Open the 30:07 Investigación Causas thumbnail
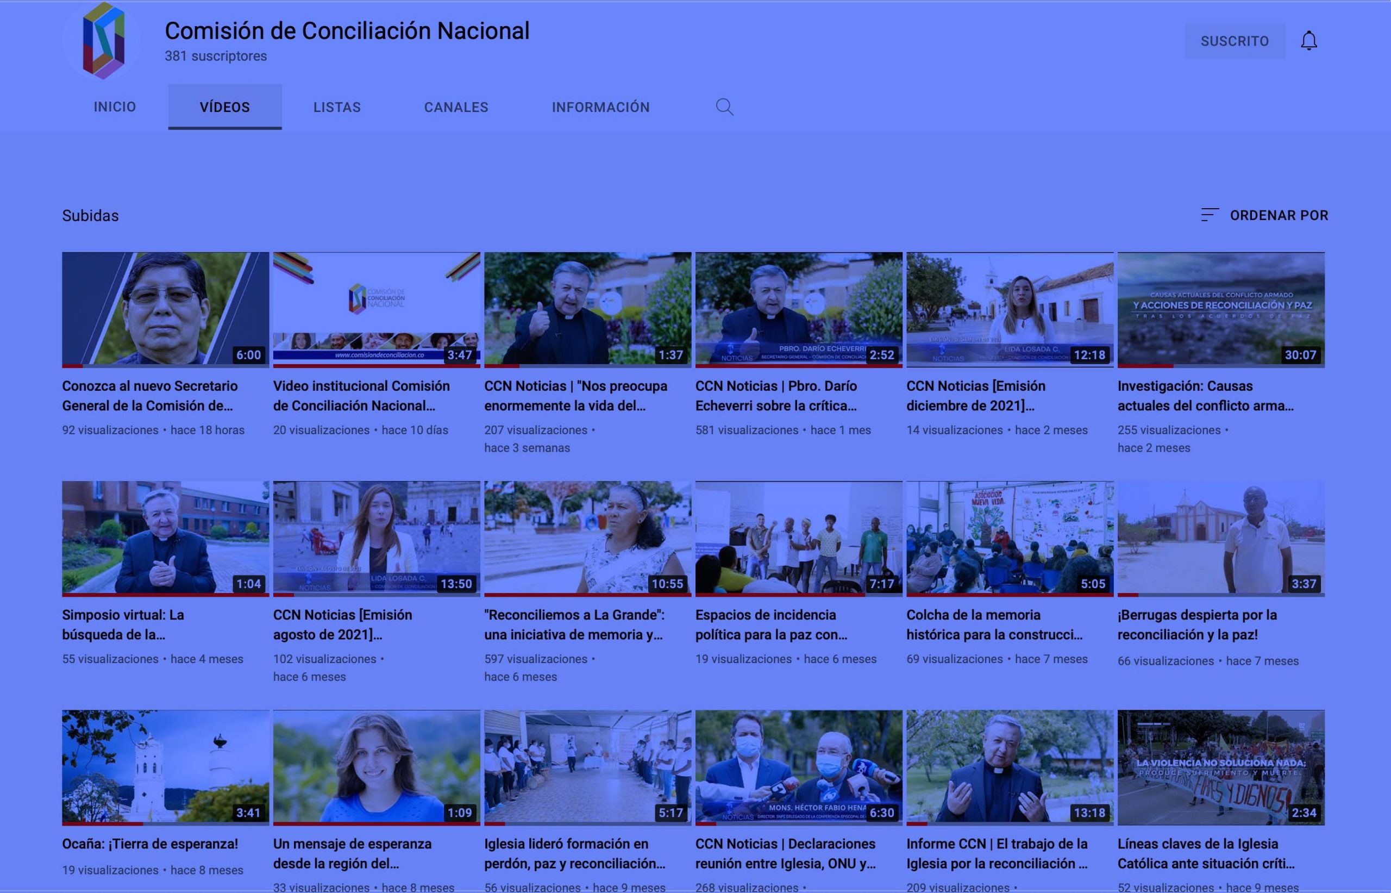Image resolution: width=1391 pixels, height=893 pixels. pyautogui.click(x=1221, y=310)
